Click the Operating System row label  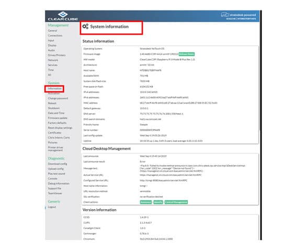(93, 49)
